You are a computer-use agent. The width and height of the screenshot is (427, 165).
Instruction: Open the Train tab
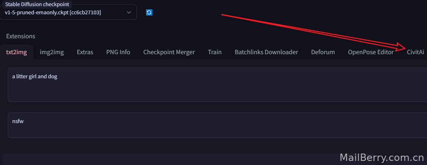click(215, 52)
